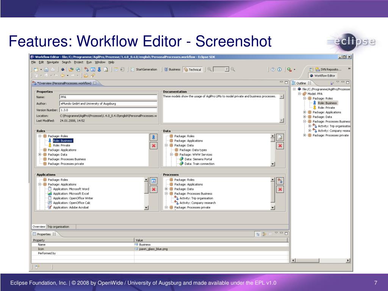The height and width of the screenshot is (291, 388).
Task: Add a role with Roles section pawn button
Action: coord(153,137)
